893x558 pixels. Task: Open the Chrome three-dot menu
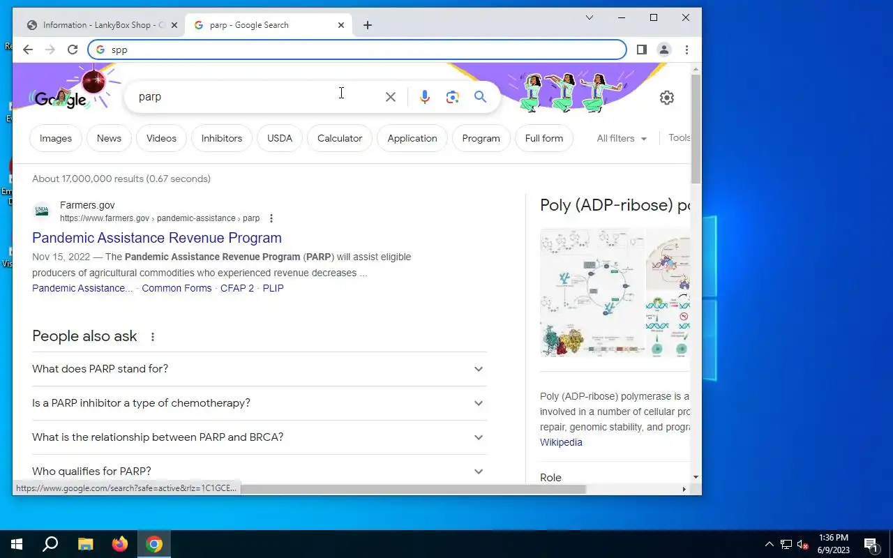coord(686,50)
